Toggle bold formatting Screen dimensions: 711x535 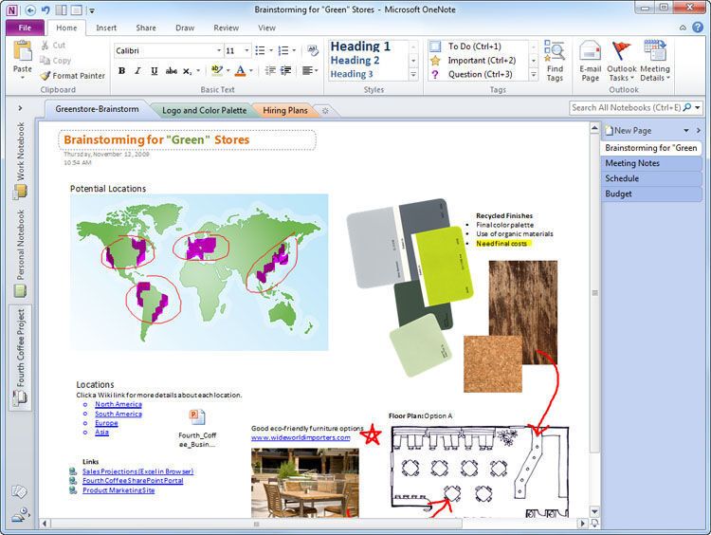point(121,71)
